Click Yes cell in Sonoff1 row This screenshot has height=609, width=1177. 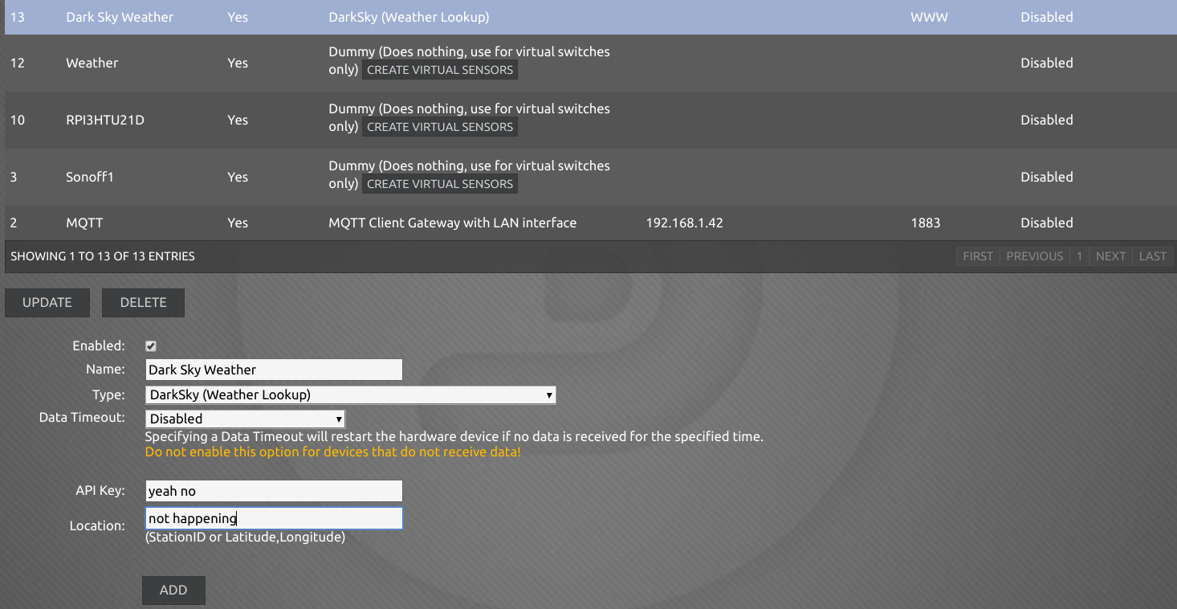point(238,177)
